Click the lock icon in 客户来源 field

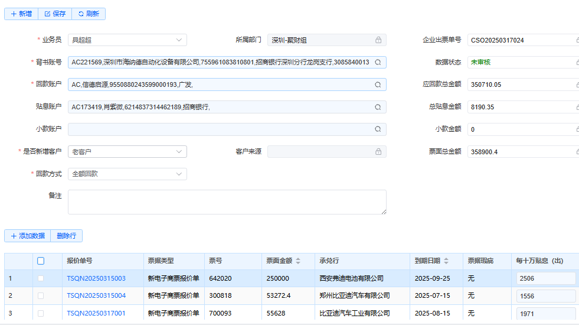click(378, 152)
